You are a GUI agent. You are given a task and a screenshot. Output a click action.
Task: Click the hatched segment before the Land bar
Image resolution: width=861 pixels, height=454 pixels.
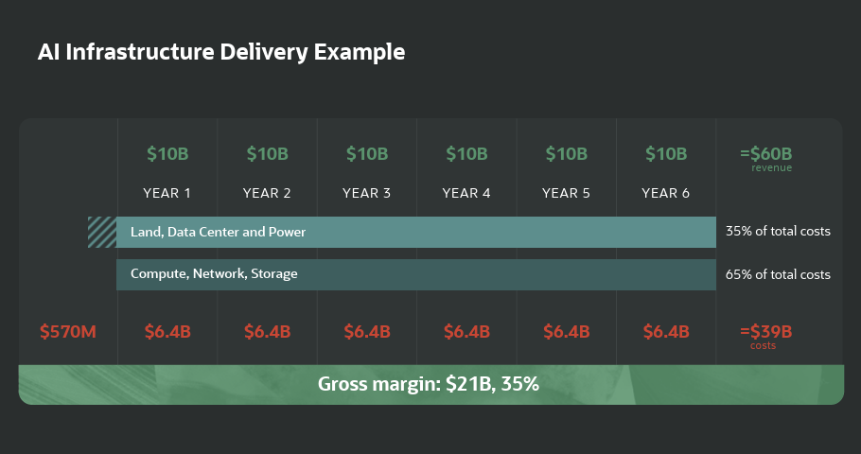point(102,232)
